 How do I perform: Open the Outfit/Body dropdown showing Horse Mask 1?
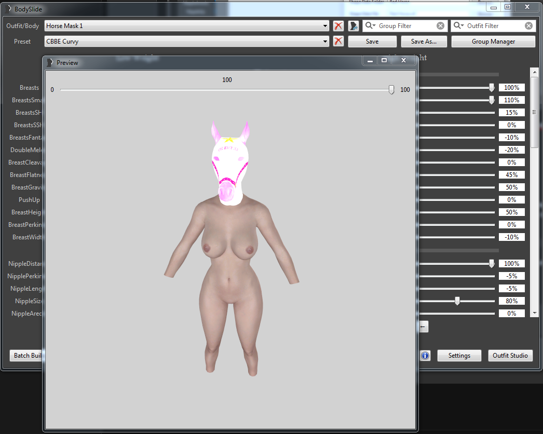click(187, 26)
